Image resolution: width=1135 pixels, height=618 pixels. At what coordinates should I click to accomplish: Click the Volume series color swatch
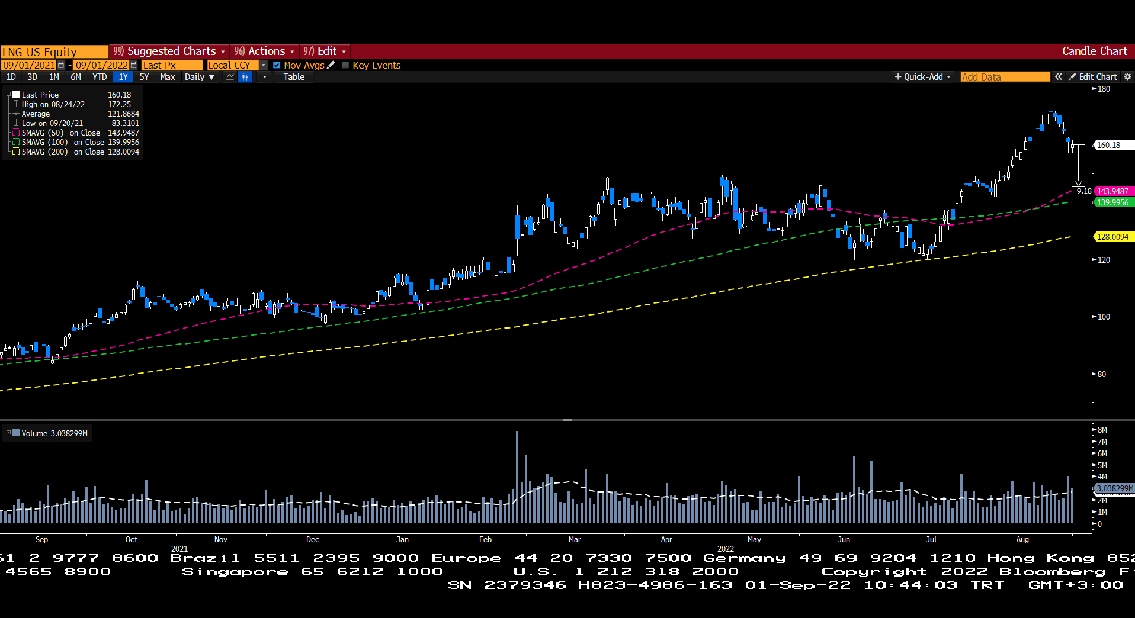pyautogui.click(x=17, y=433)
